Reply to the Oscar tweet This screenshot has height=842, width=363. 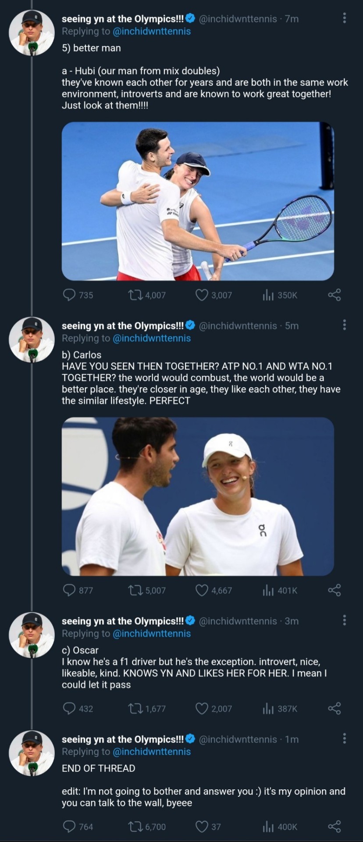pyautogui.click(x=69, y=708)
